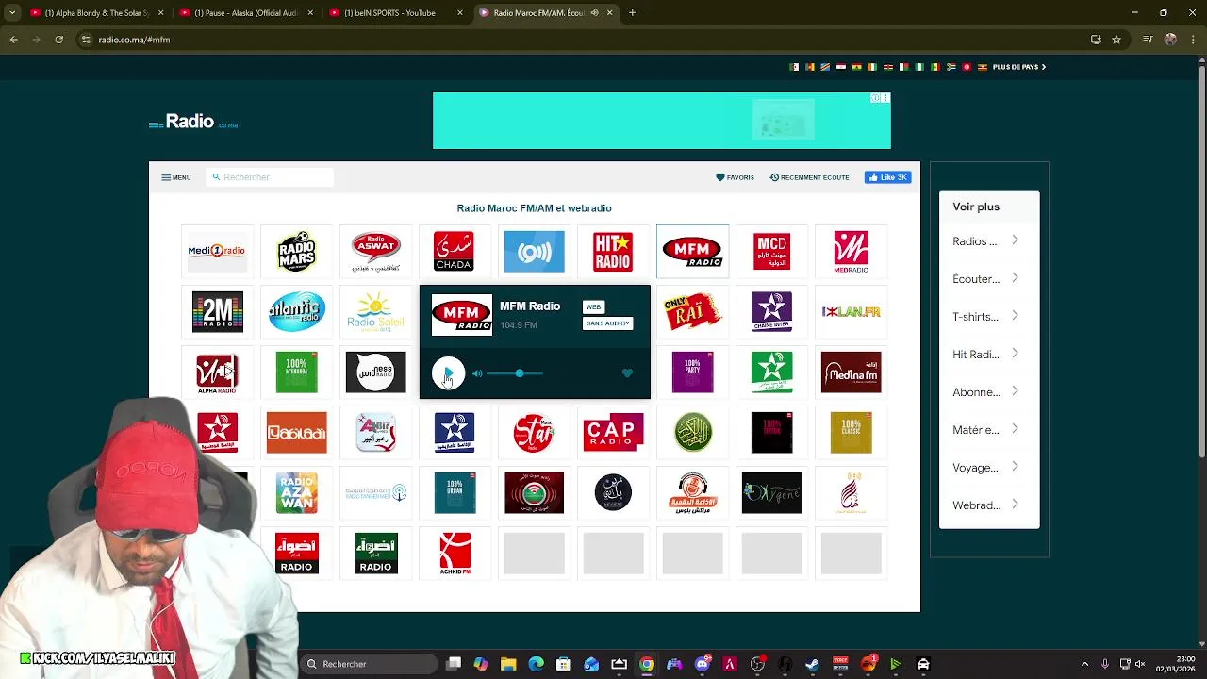Viewport: 1207px width, 679px height.
Task: Select the Med Radio station logo
Action: point(851,252)
